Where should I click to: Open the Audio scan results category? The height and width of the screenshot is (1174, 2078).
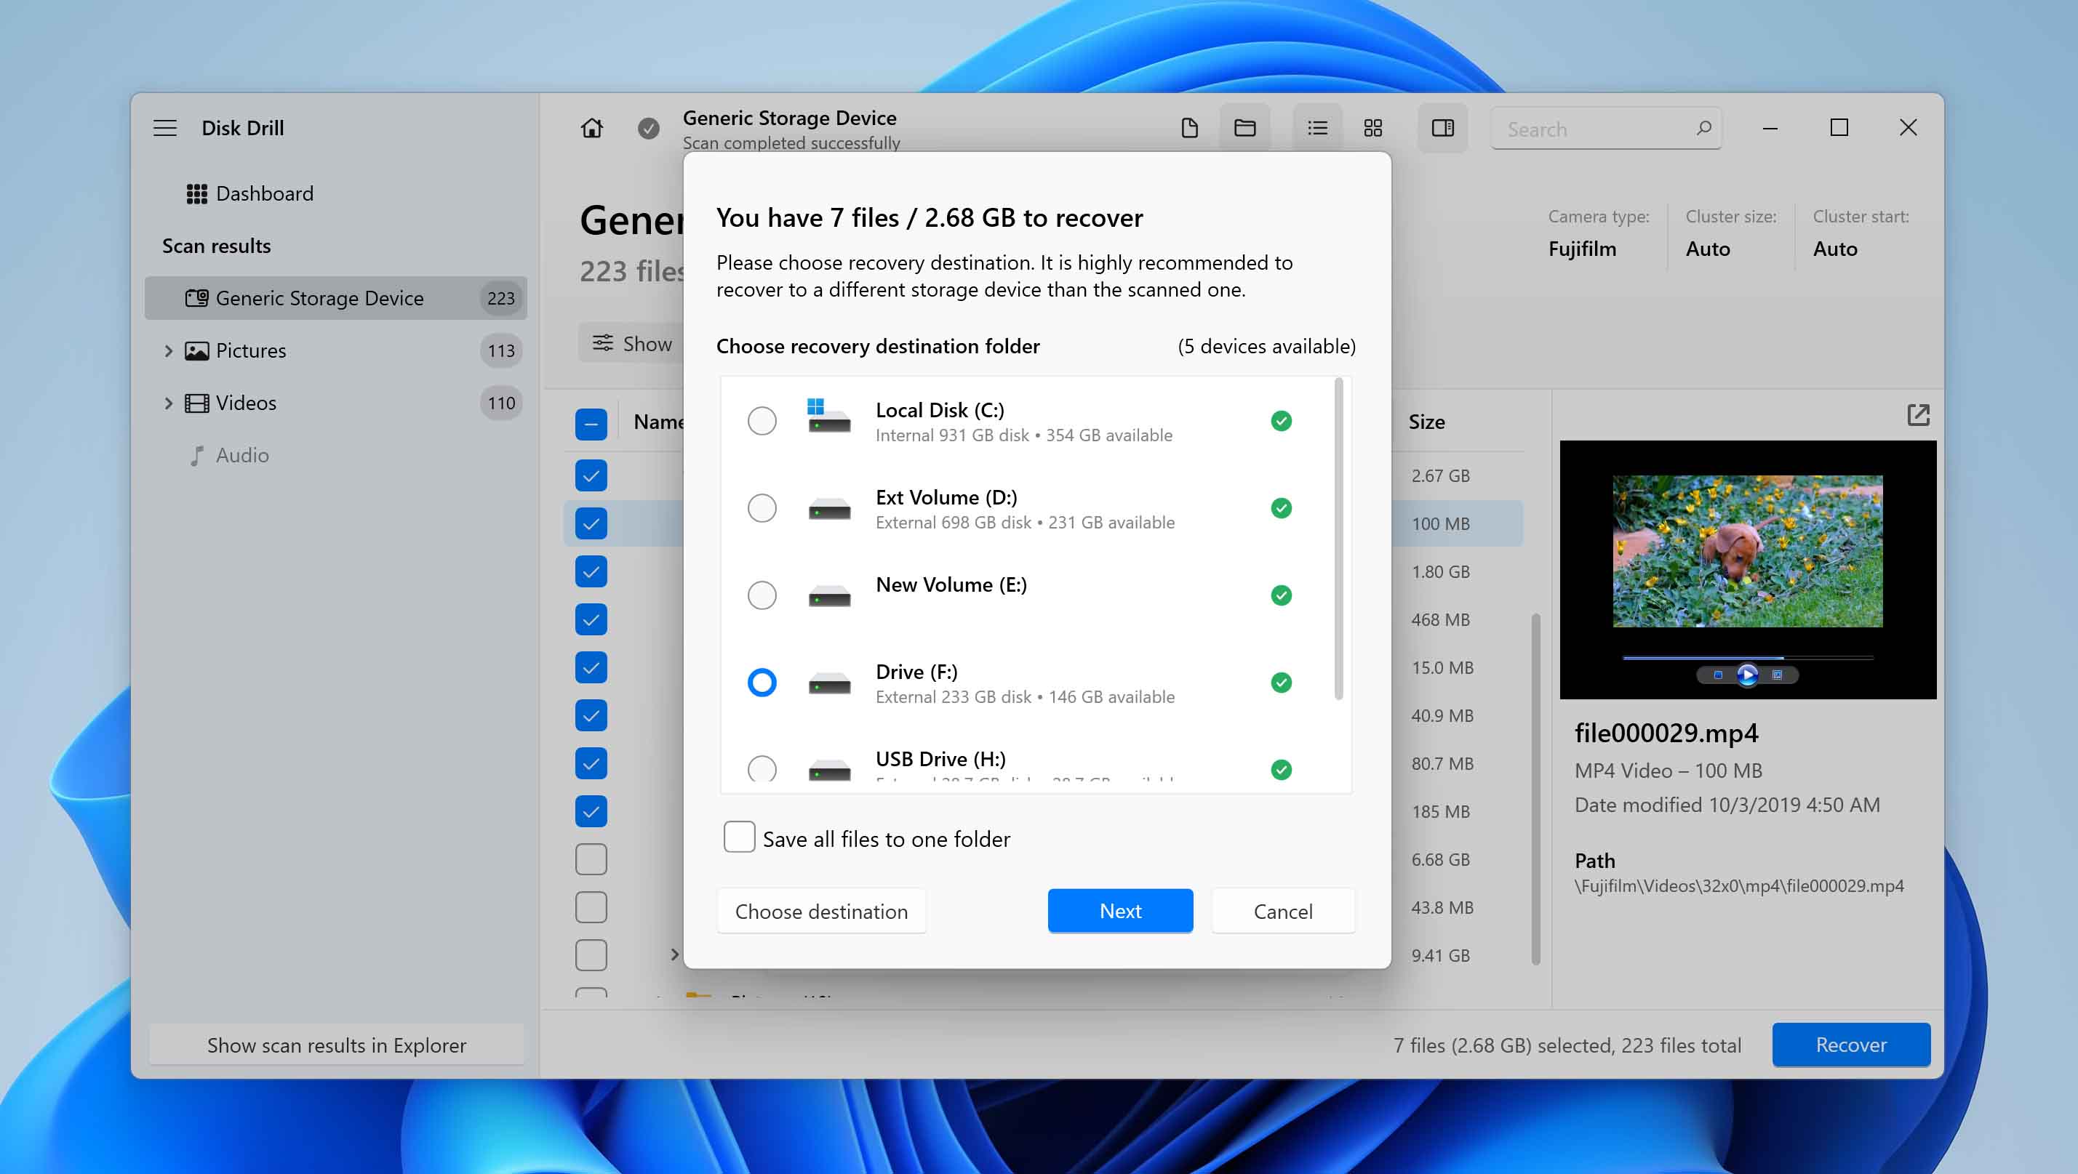(335, 456)
